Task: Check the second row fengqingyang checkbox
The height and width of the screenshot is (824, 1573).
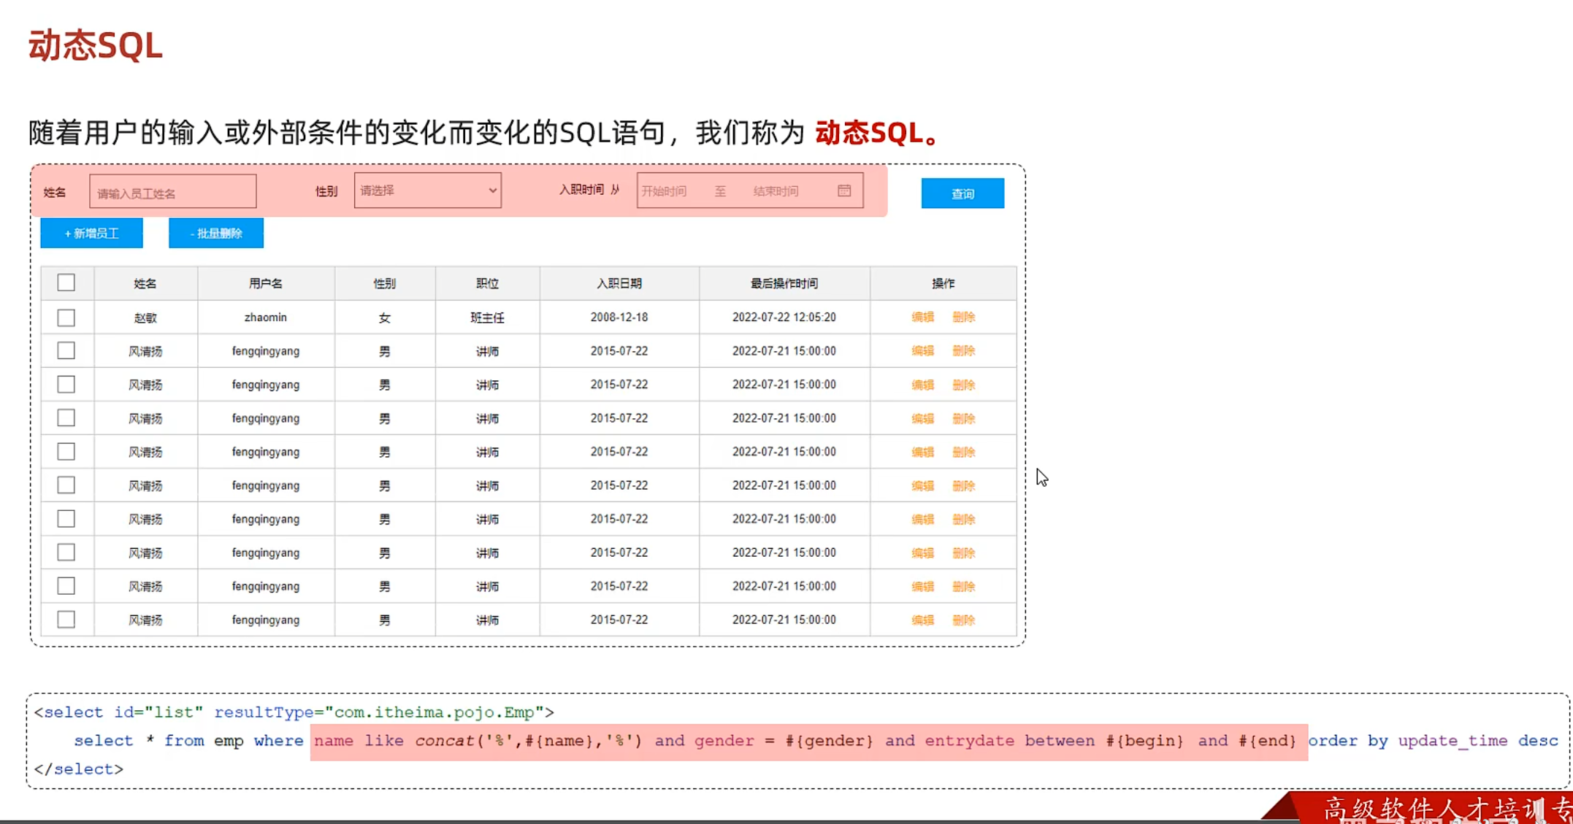Action: pyautogui.click(x=66, y=351)
